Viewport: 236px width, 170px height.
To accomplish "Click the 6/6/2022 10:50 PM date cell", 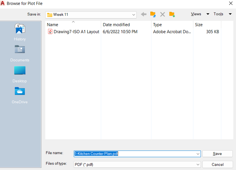I will [120, 32].
